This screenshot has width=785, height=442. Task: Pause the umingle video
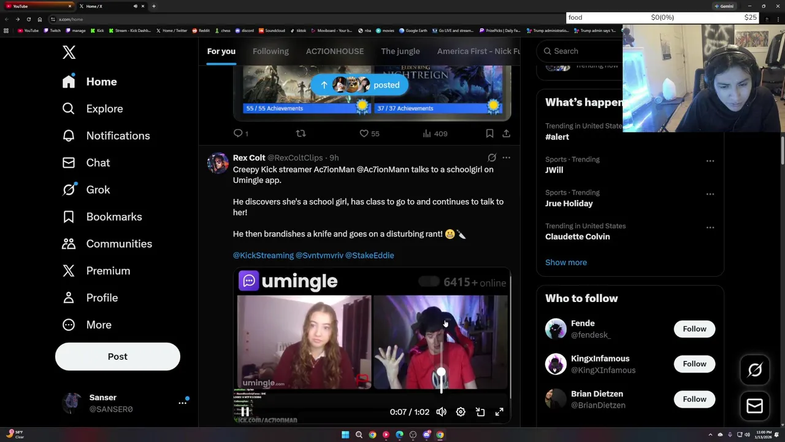[x=245, y=412]
